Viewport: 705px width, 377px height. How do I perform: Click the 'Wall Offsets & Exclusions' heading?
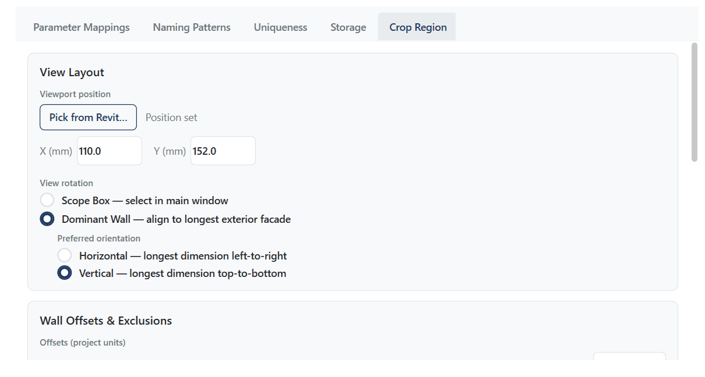click(105, 321)
